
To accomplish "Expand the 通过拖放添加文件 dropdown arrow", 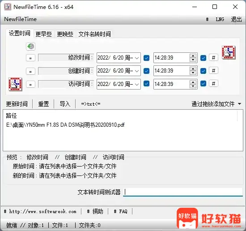I will (239, 104).
